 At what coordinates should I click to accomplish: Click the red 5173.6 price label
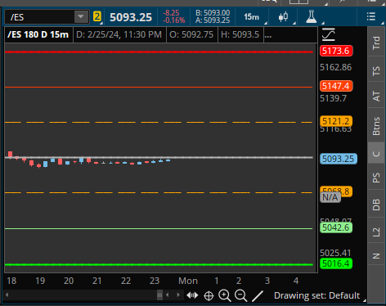pos(336,51)
